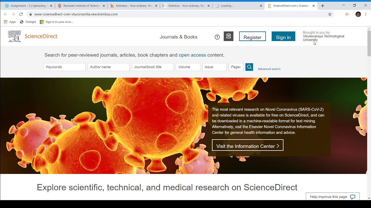Follow the open access link
Image resolution: width=371 pixels, height=208 pixels.
pyautogui.click(x=192, y=55)
